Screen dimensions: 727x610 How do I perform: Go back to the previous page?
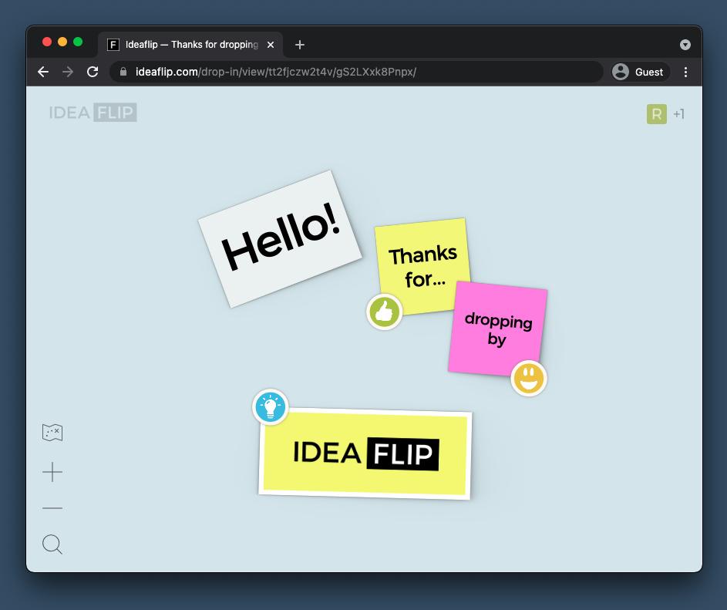[x=43, y=72]
